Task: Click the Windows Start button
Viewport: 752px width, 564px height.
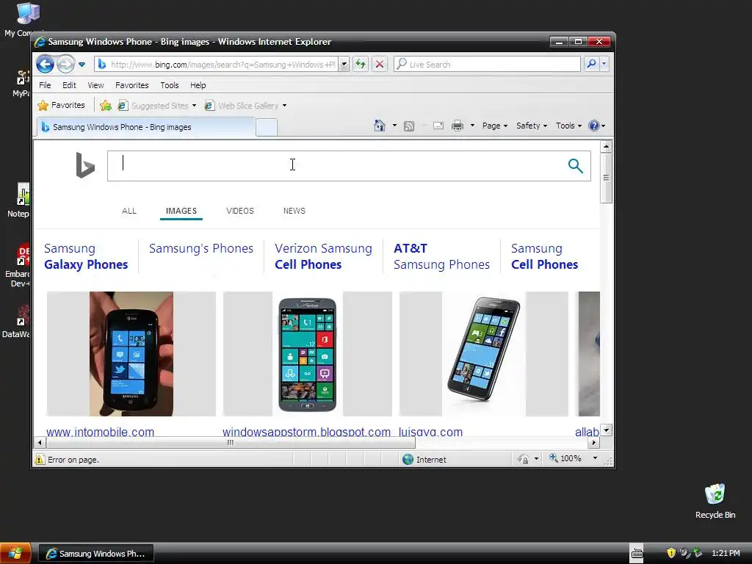Action: pos(15,554)
